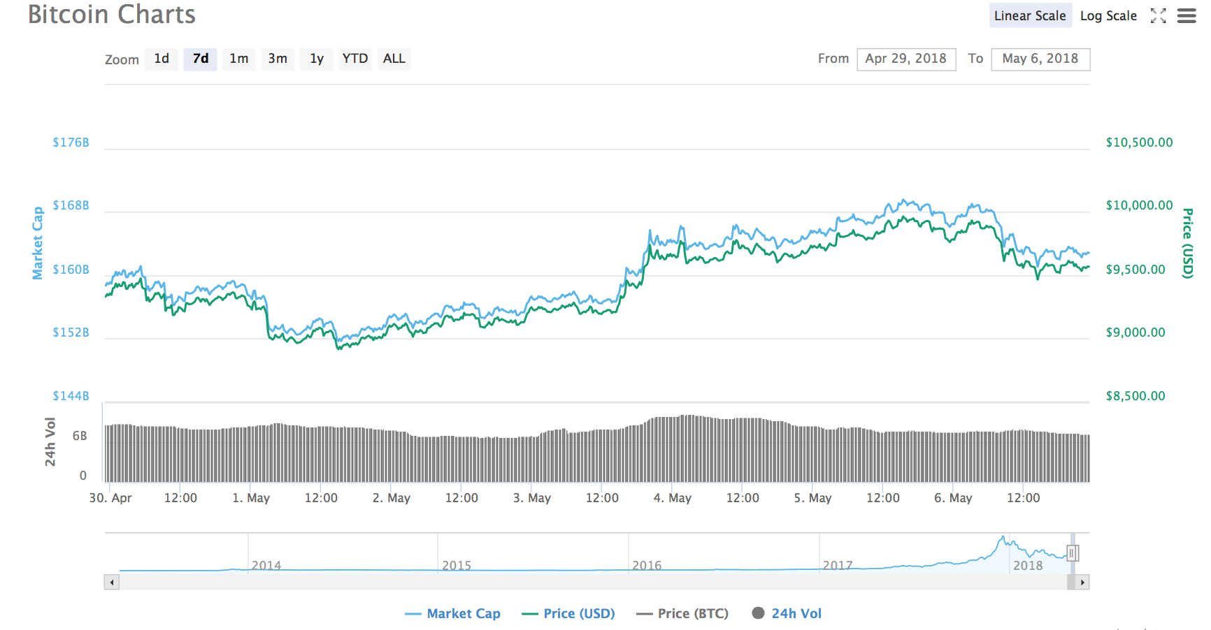This screenshot has height=630, width=1211.
Task: Toggle Market Cap series in legend
Action: point(452,613)
